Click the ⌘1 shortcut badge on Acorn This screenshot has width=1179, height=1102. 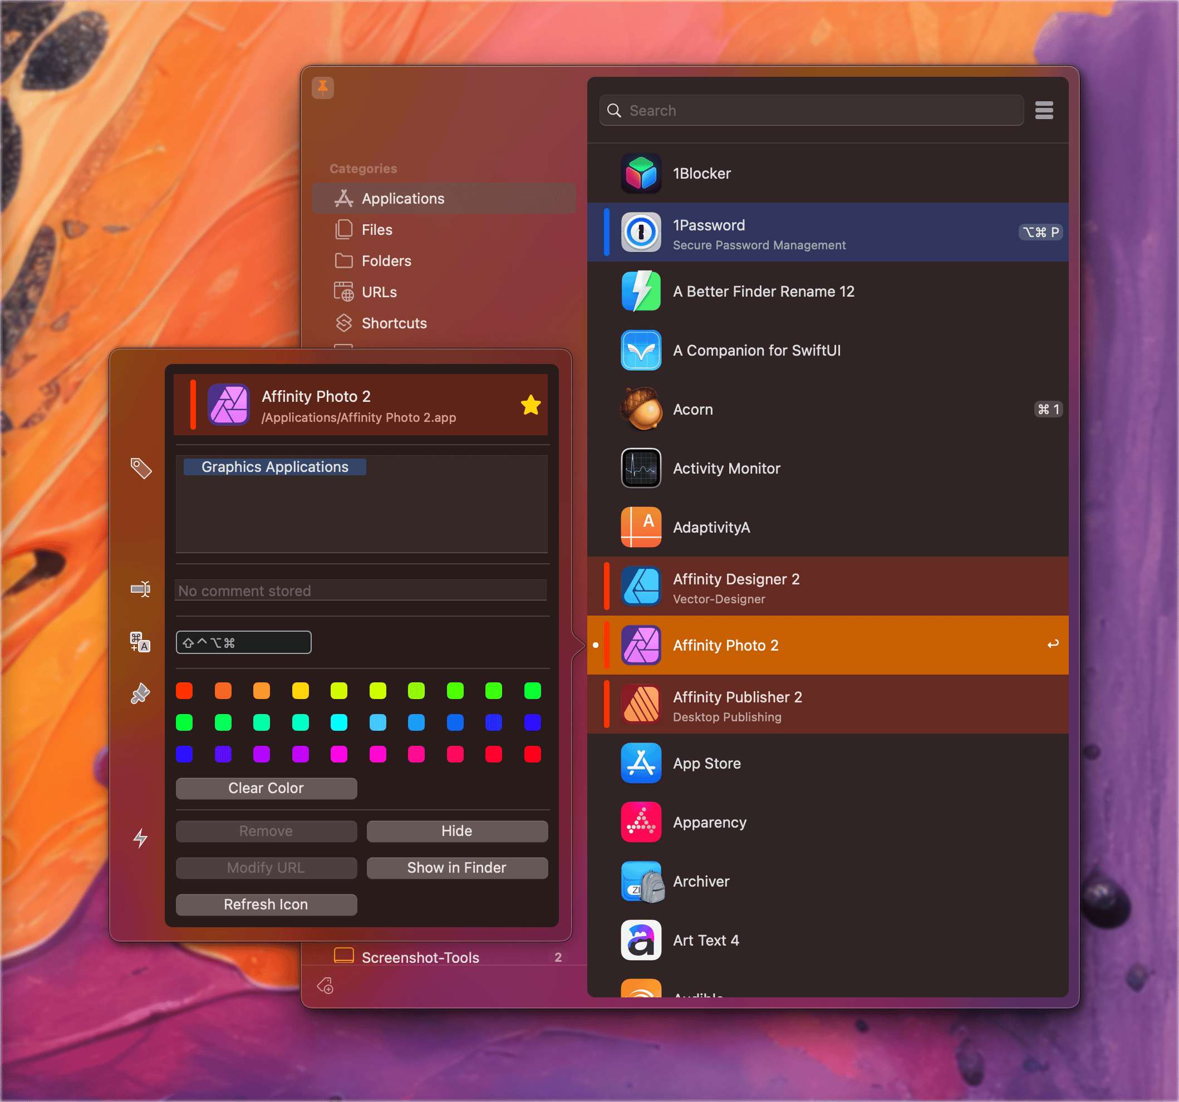click(x=1049, y=409)
